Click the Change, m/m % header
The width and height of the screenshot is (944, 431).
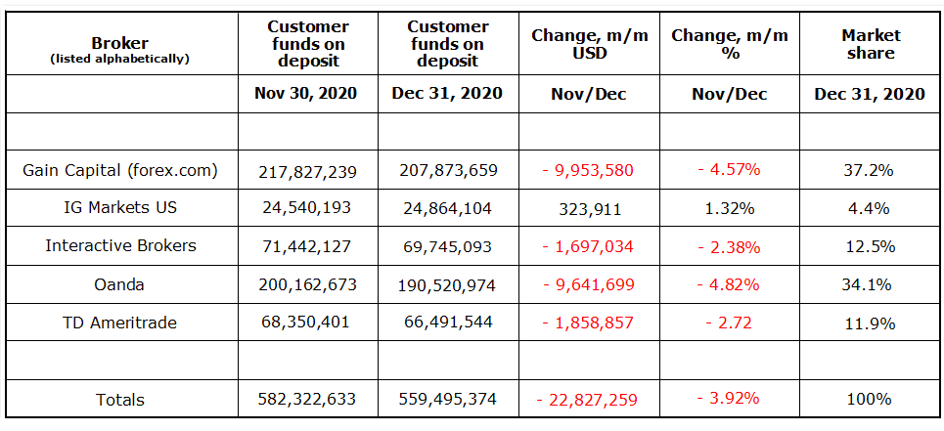point(729,44)
